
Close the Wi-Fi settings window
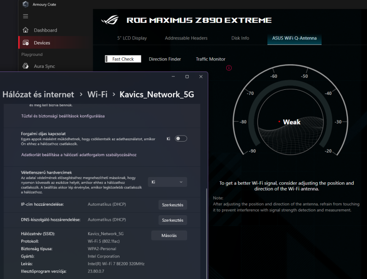point(201,77)
